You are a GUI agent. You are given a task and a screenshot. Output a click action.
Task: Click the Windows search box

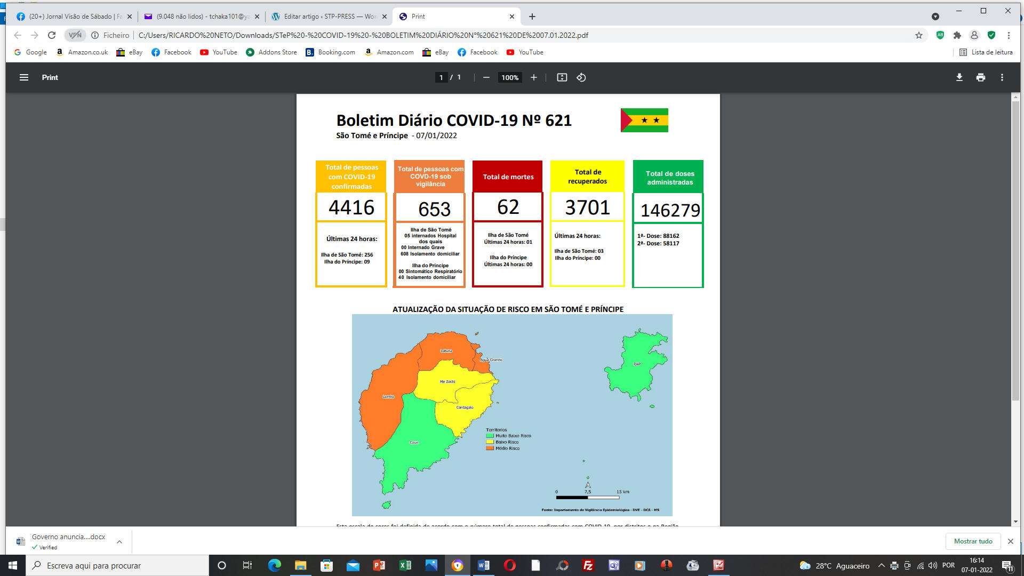(117, 565)
